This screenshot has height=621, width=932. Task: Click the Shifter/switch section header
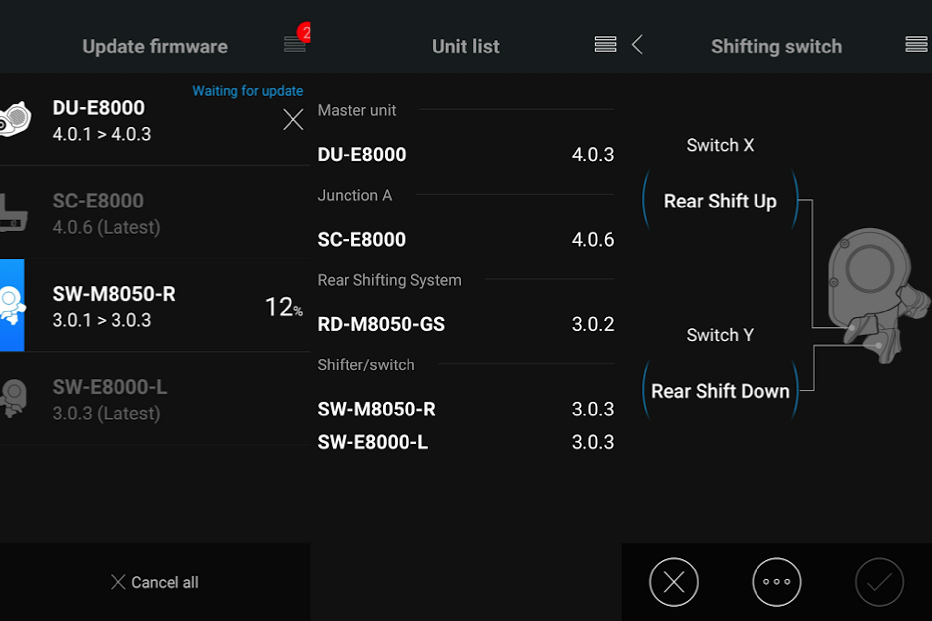tap(366, 365)
